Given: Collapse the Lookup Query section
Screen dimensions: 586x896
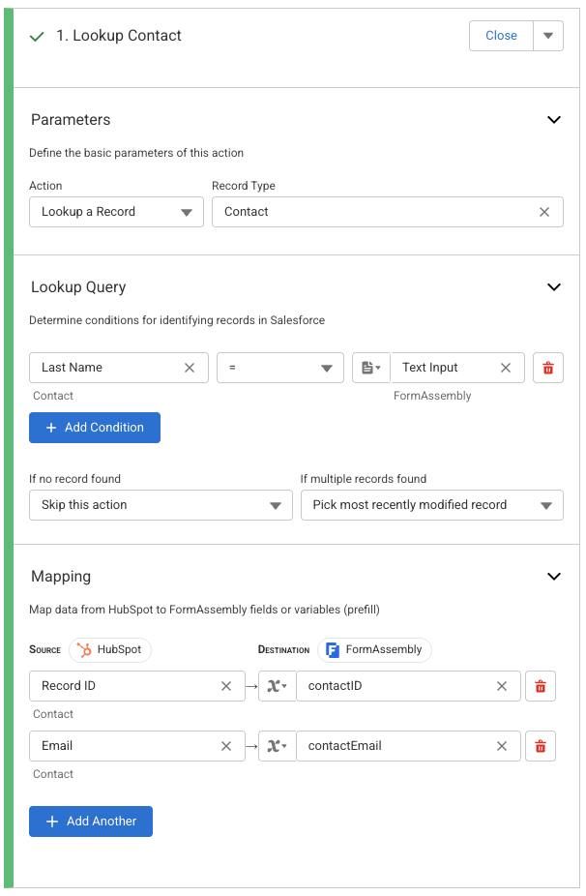Looking at the screenshot, I should coord(554,287).
